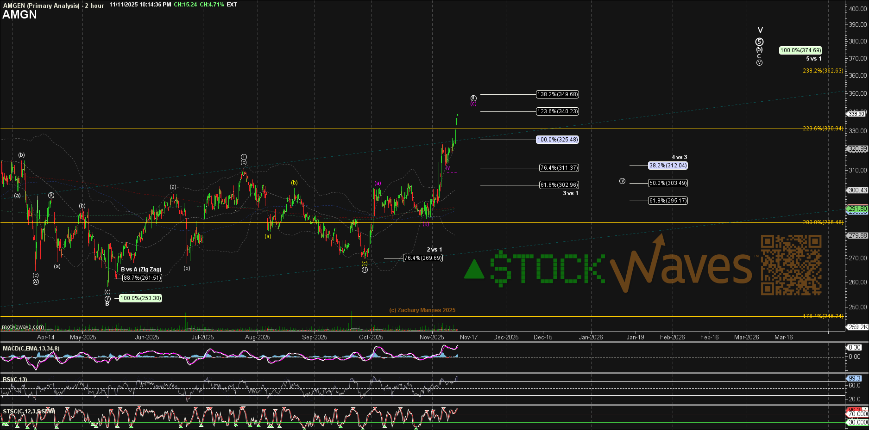Click the circled iii wave label above 138.2% level
The image size is (869, 430).
[x=473, y=98]
